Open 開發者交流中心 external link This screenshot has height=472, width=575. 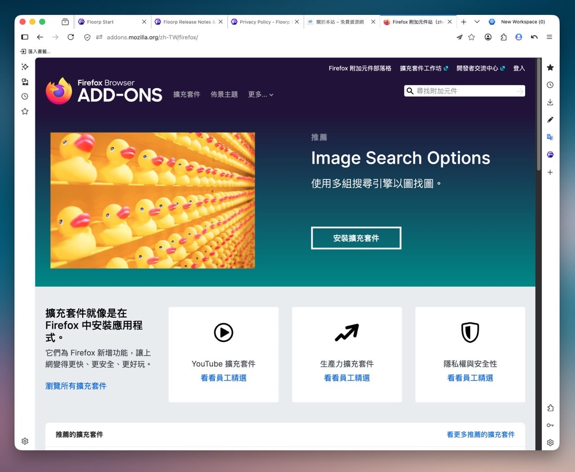481,68
